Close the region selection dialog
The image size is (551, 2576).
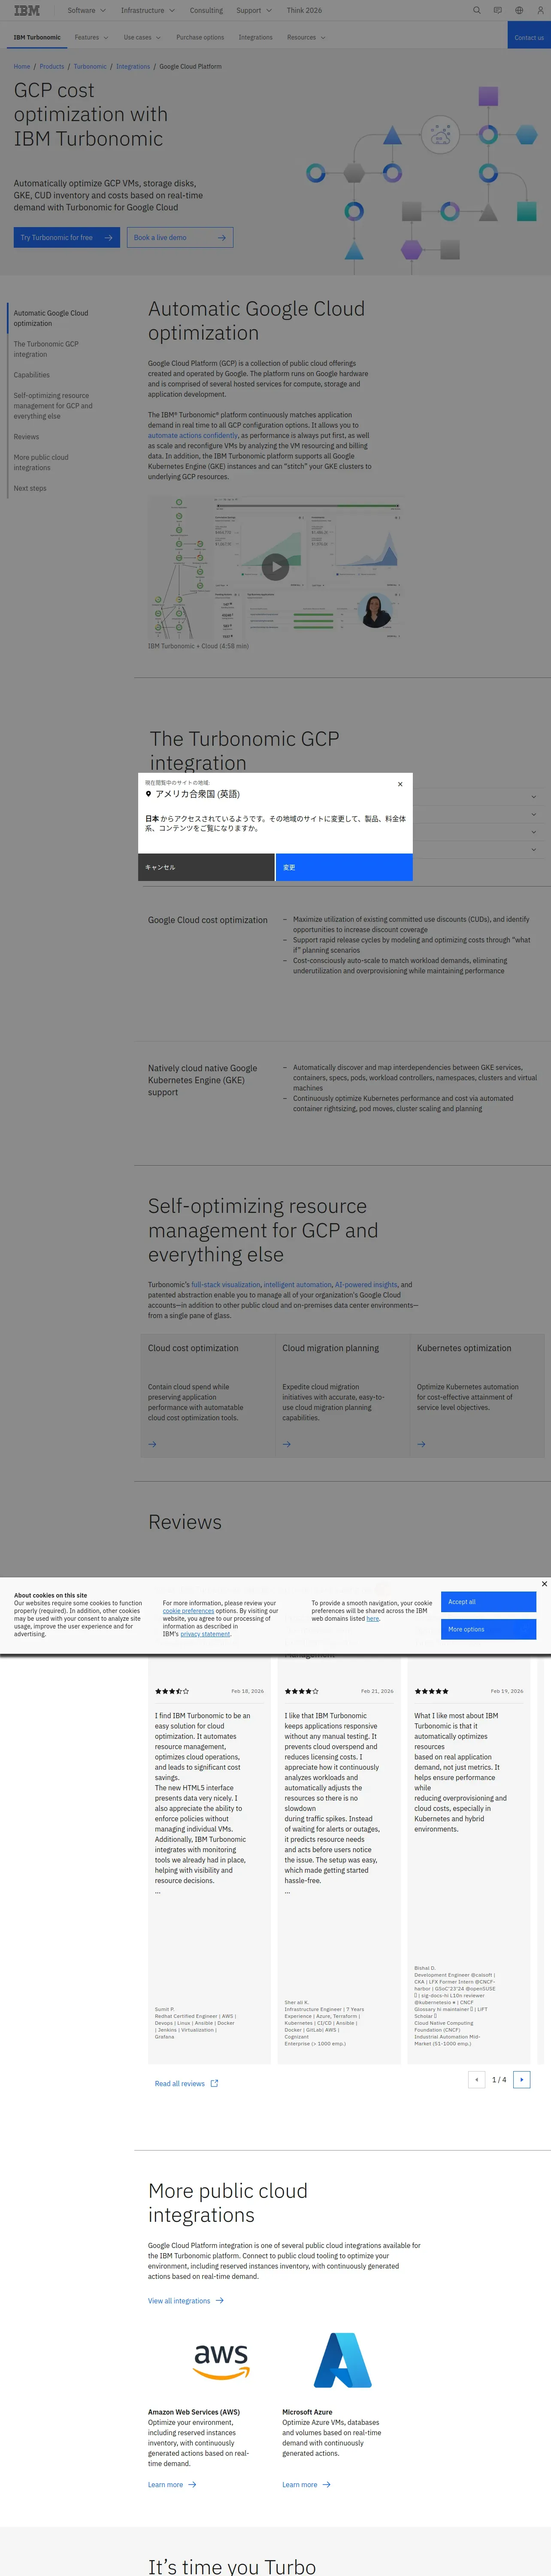pyautogui.click(x=400, y=784)
